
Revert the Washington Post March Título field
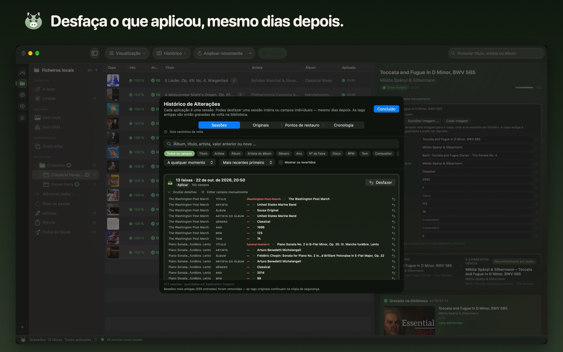[393, 199]
